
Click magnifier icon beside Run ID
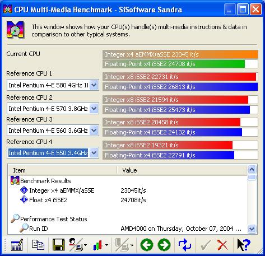[x=24, y=228]
